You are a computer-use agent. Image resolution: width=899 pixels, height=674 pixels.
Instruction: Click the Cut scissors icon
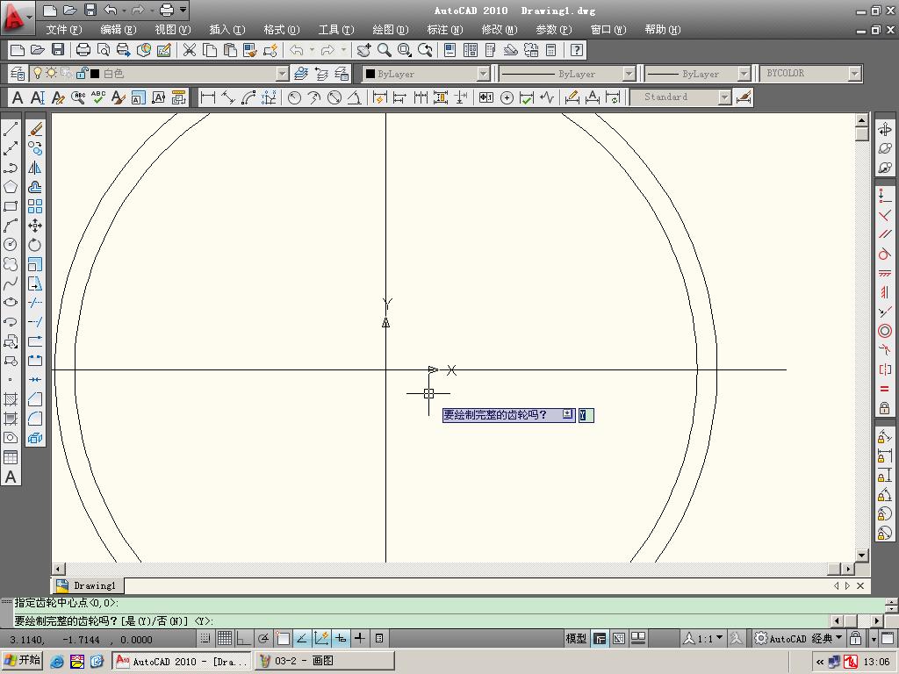coord(190,50)
